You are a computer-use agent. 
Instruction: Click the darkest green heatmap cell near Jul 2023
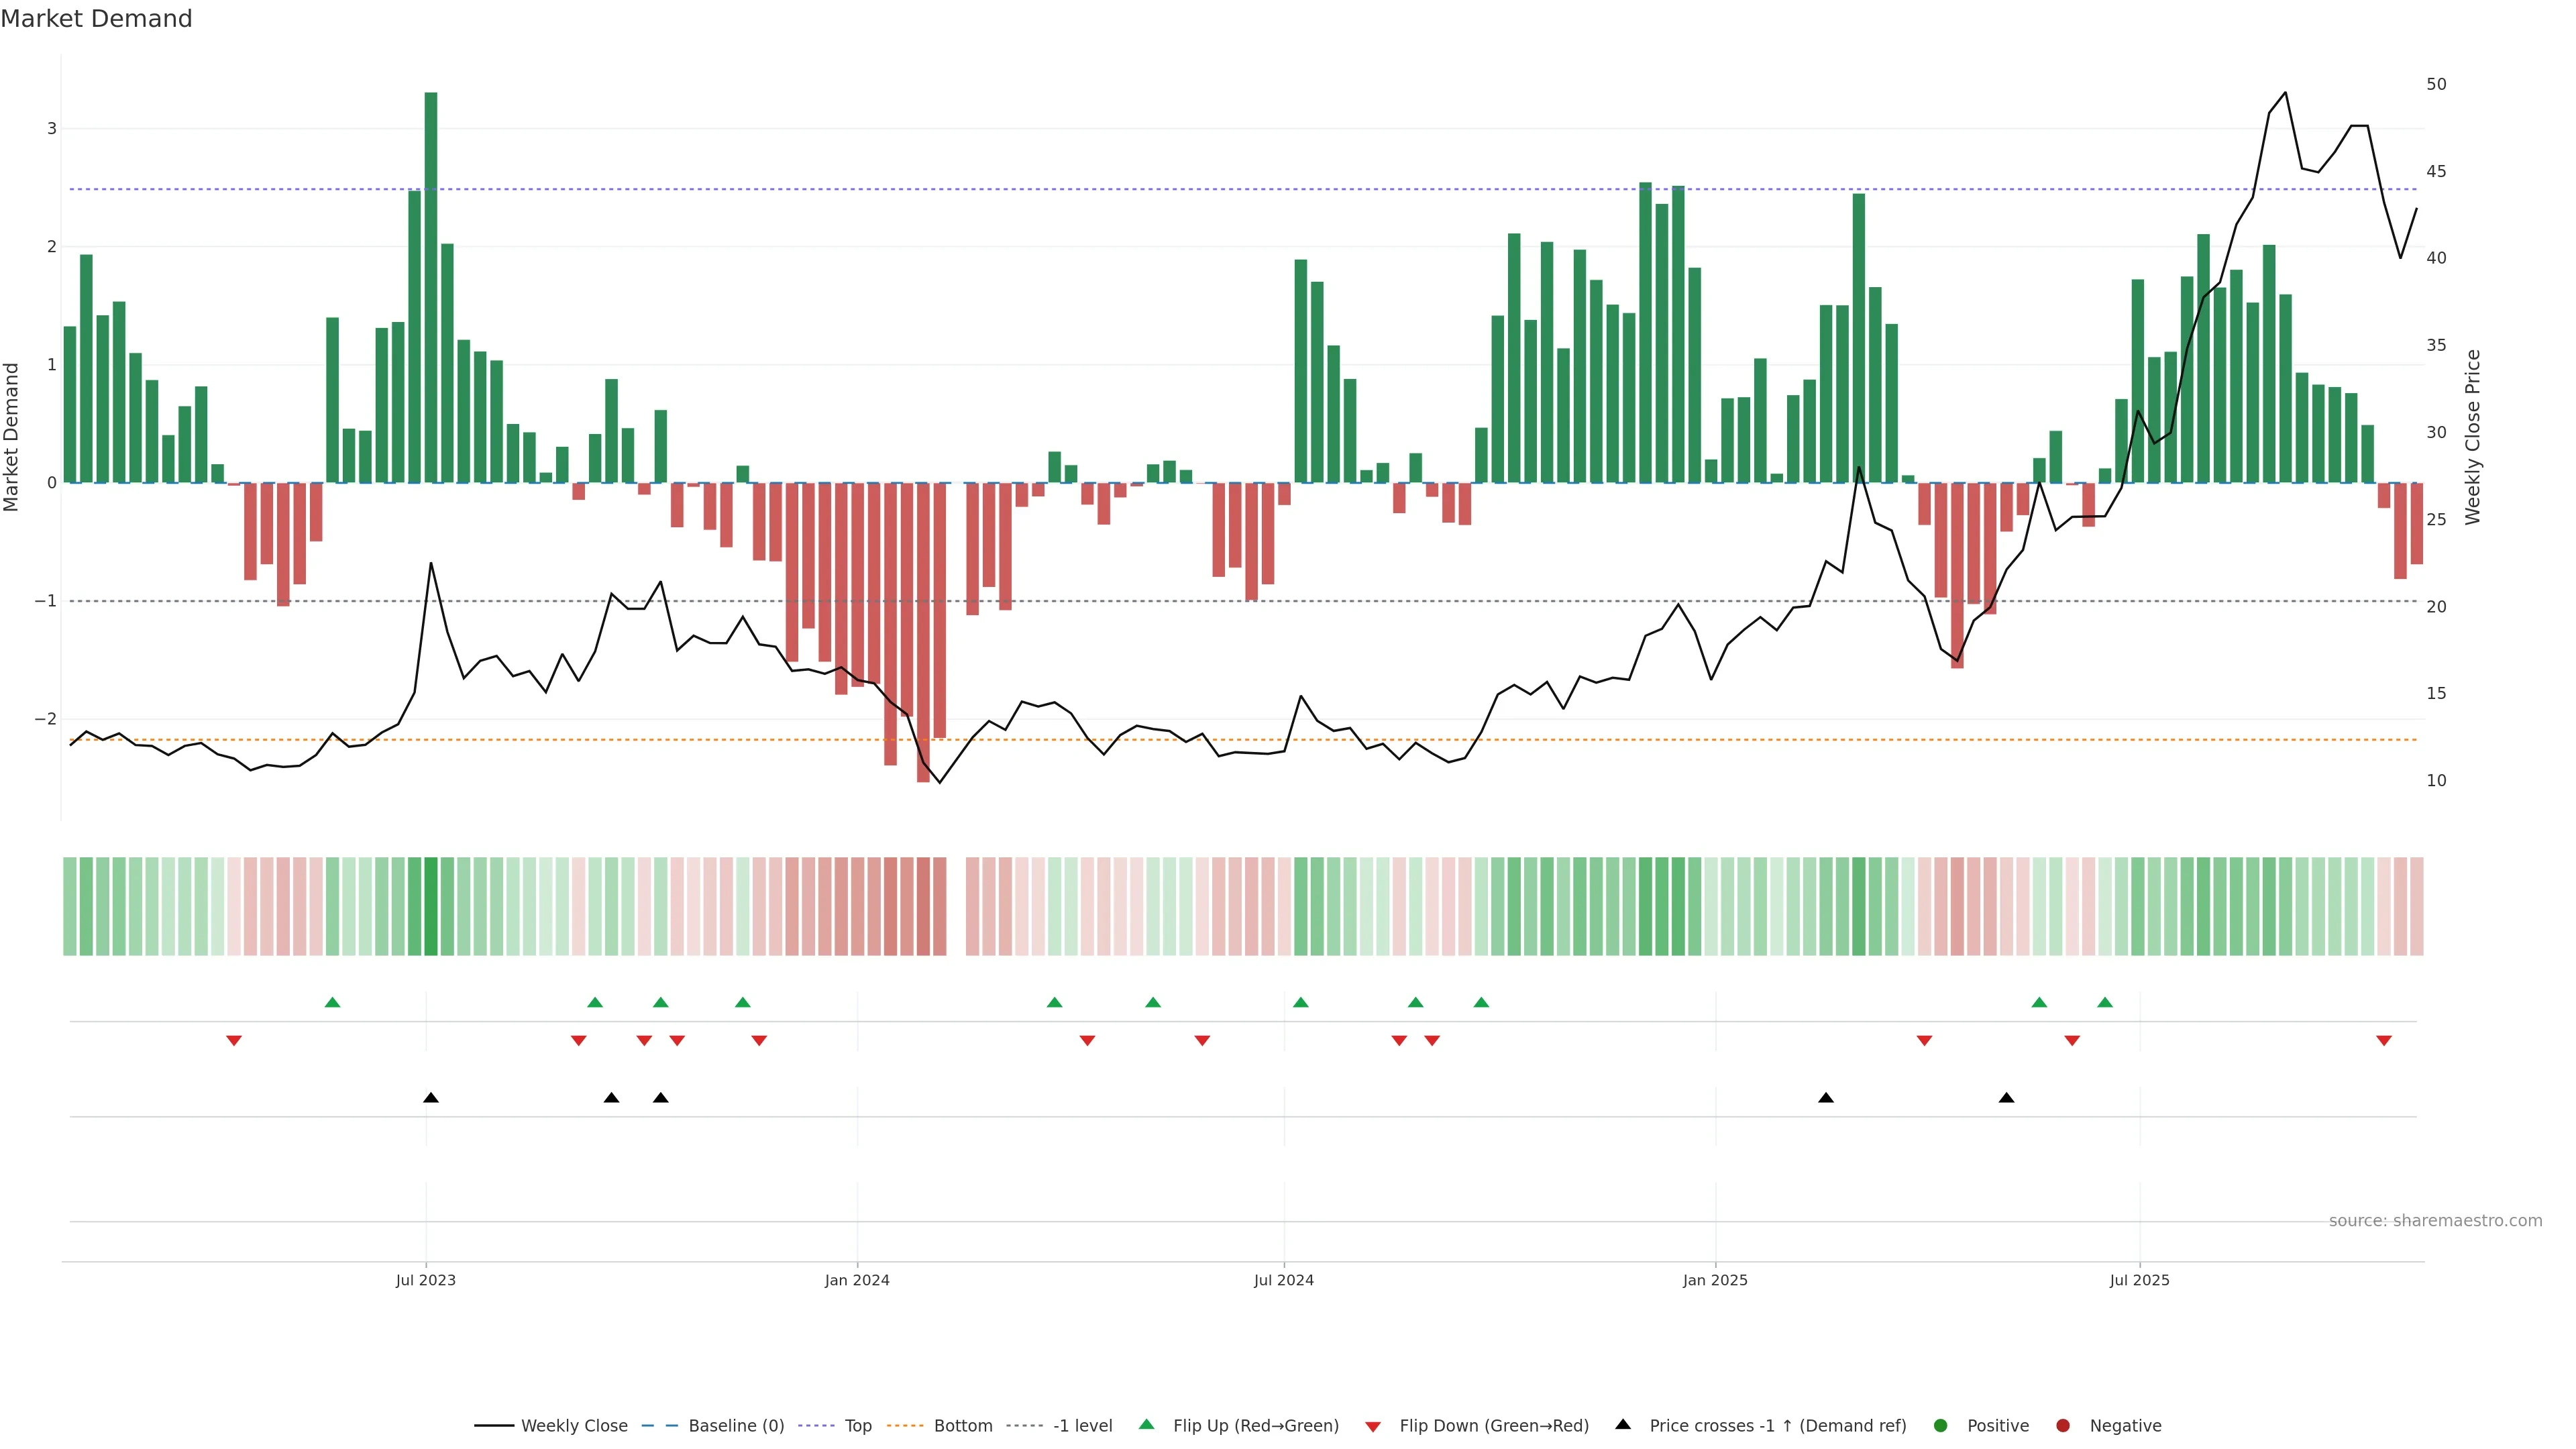(x=431, y=906)
